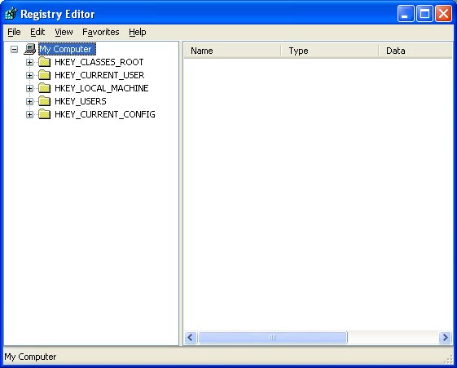The image size is (457, 368).
Task: Open the Edit menu
Action: pyautogui.click(x=37, y=32)
